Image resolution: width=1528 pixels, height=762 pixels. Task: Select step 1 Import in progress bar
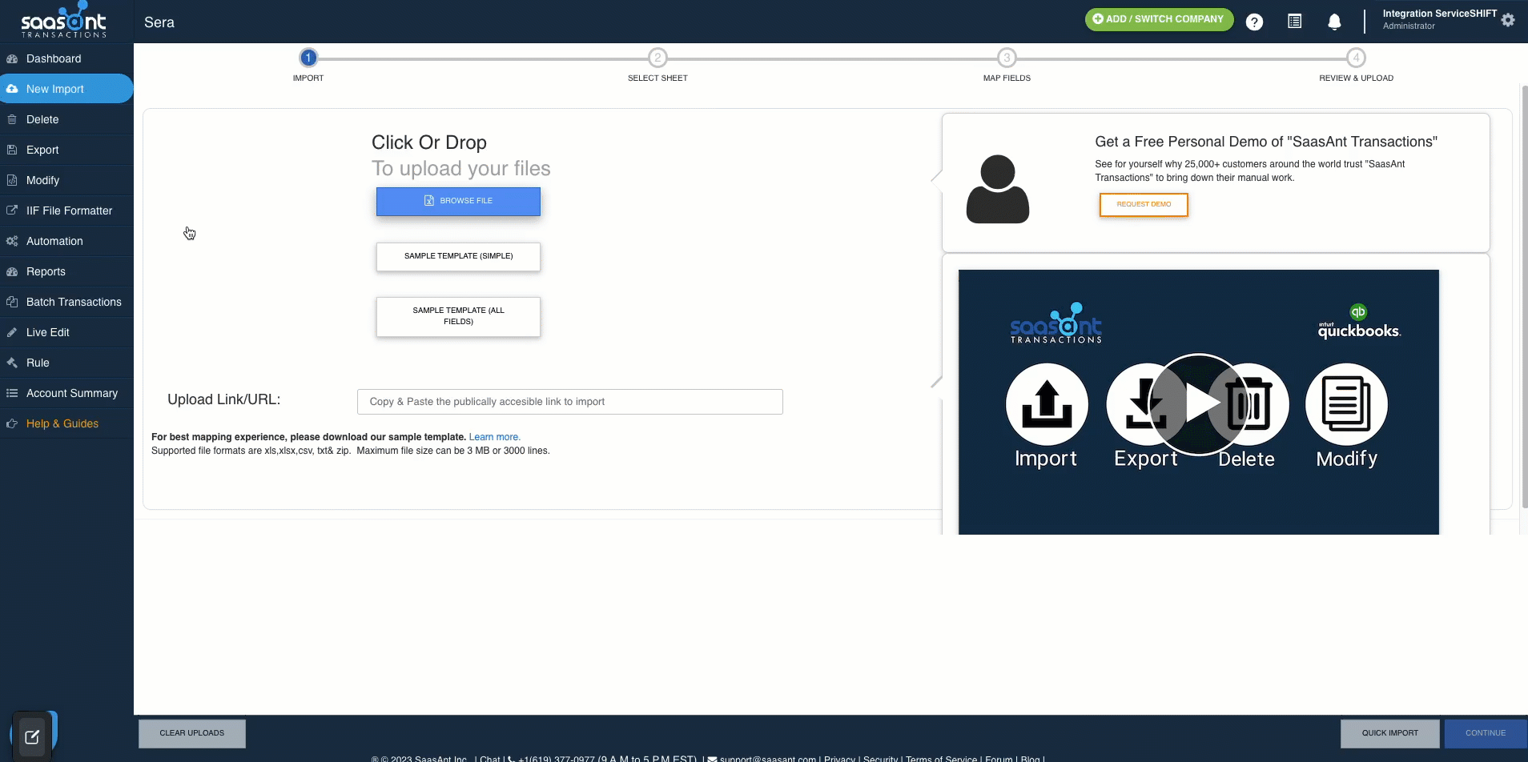click(x=308, y=58)
